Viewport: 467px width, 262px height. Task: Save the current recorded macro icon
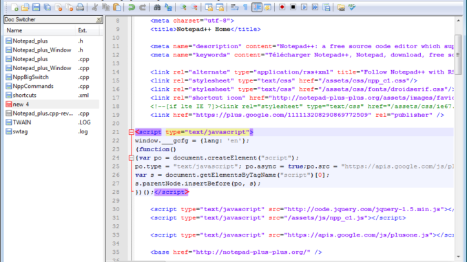pos(326,8)
